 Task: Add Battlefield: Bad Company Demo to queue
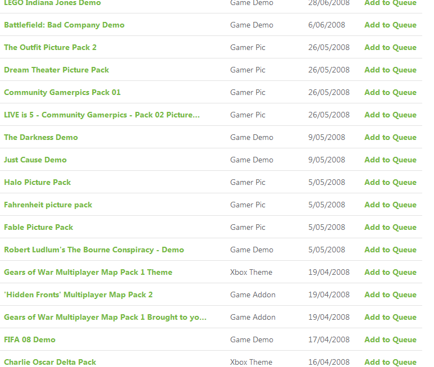click(390, 25)
